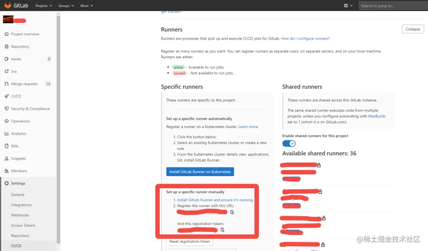The height and width of the screenshot is (251, 428).
Task: Select CI/CD under Settings submenu
Action: (16, 246)
